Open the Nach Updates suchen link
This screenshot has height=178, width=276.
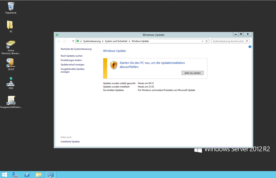click(x=71, y=56)
